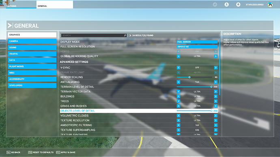280x157 pixels.
Task: Raise Grass and Bushes with right arrow
Action: click(x=216, y=106)
